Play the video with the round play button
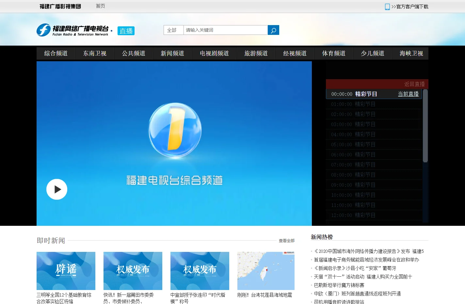The width and height of the screenshot is (465, 304). [57, 189]
